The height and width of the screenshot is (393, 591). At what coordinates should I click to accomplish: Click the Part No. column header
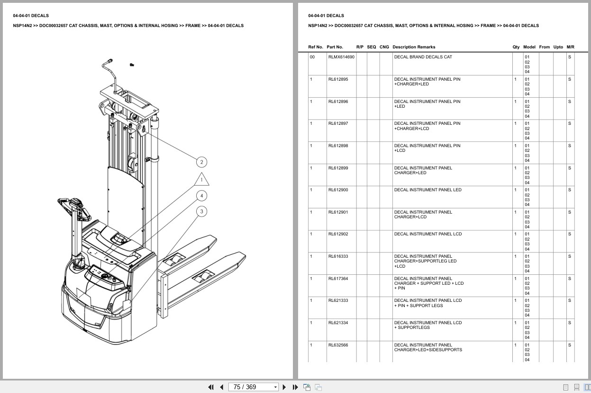334,47
